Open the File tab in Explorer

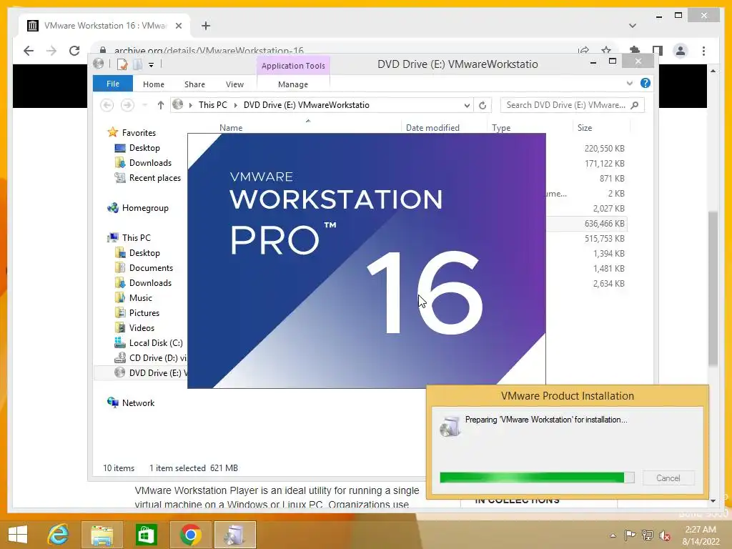113,84
